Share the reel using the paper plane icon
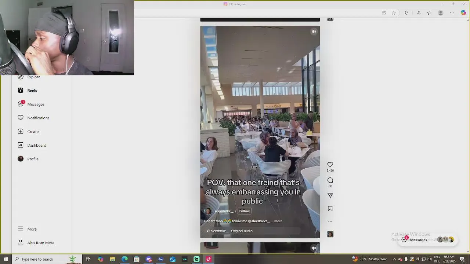Screen dimensions: 470x264 click(330, 196)
